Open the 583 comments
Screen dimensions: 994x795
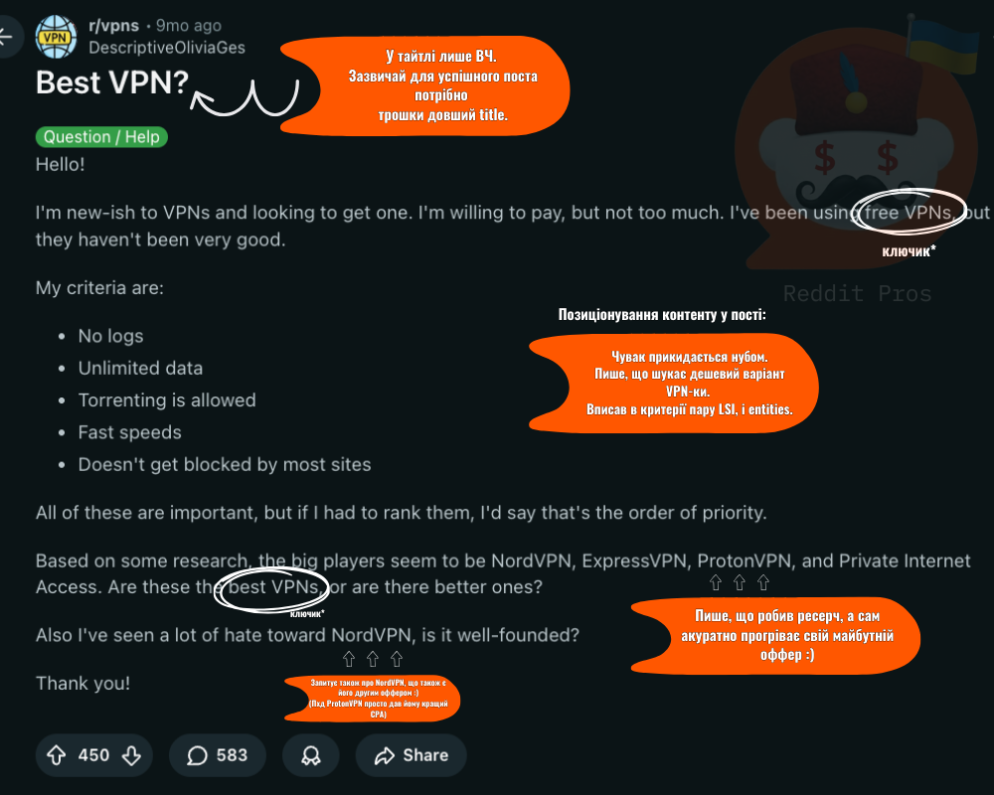coord(217,755)
